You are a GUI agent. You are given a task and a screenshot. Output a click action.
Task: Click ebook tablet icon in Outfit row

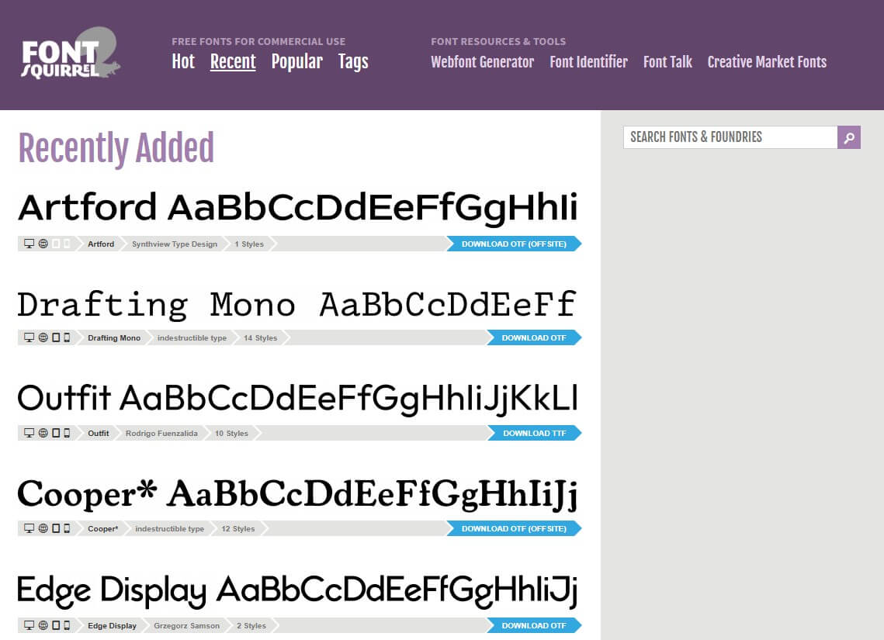pyautogui.click(x=56, y=433)
